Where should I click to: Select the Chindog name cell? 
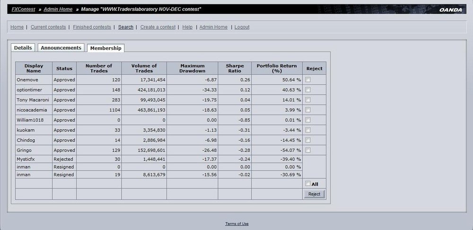coord(34,140)
